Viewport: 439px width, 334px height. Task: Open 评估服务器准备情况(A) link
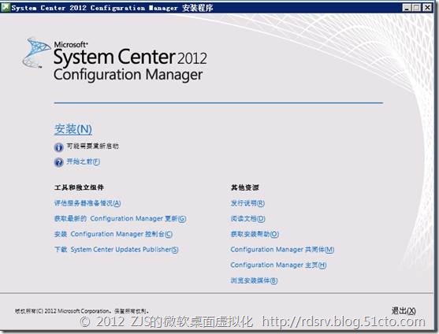(x=87, y=203)
